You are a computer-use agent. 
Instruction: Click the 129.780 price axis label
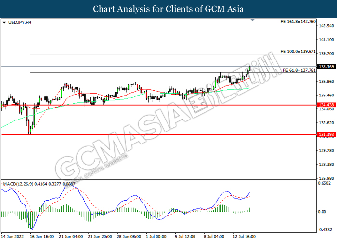point(326,150)
